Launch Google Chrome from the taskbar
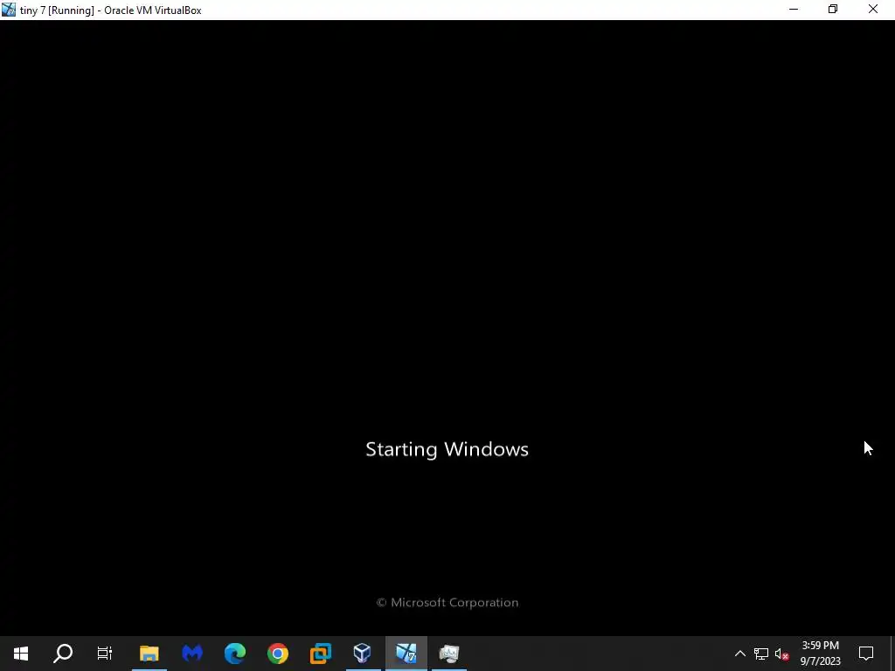895x671 pixels. (277, 654)
